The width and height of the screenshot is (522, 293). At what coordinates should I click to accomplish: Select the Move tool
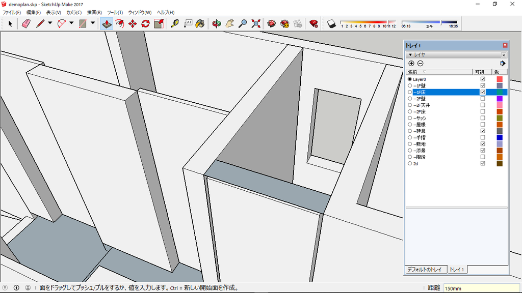pyautogui.click(x=133, y=23)
